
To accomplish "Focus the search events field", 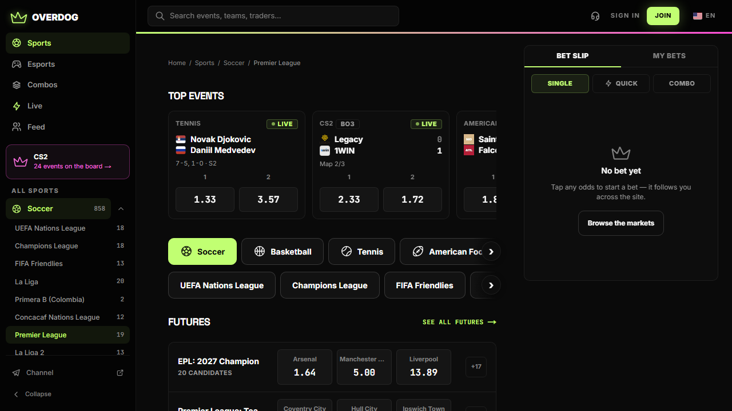I will pyautogui.click(x=273, y=16).
